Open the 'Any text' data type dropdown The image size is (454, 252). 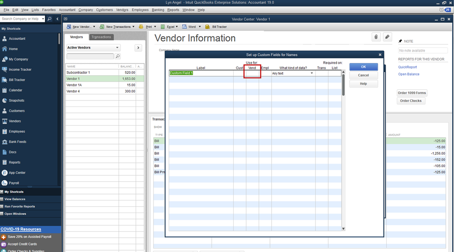click(312, 73)
